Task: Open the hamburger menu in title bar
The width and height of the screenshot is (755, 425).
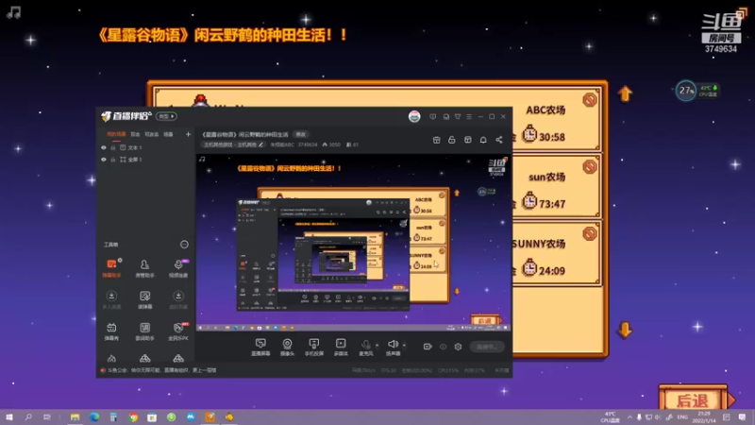Action: [469, 116]
